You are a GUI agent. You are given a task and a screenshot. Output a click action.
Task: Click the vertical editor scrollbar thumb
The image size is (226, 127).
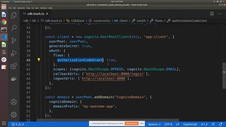click(x=224, y=75)
